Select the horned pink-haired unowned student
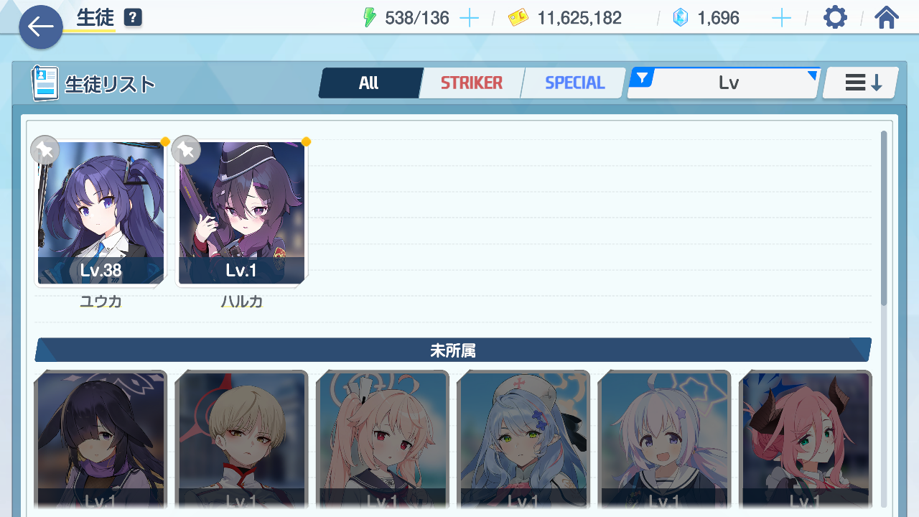This screenshot has width=919, height=517. (x=806, y=439)
